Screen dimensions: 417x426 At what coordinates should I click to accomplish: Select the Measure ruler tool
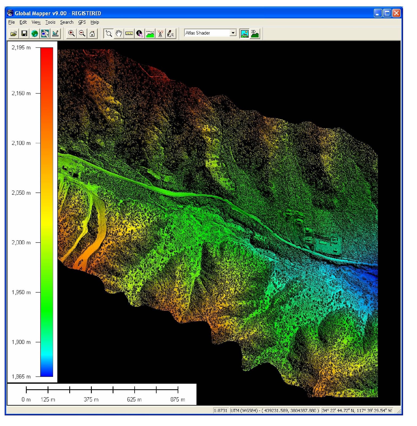129,34
